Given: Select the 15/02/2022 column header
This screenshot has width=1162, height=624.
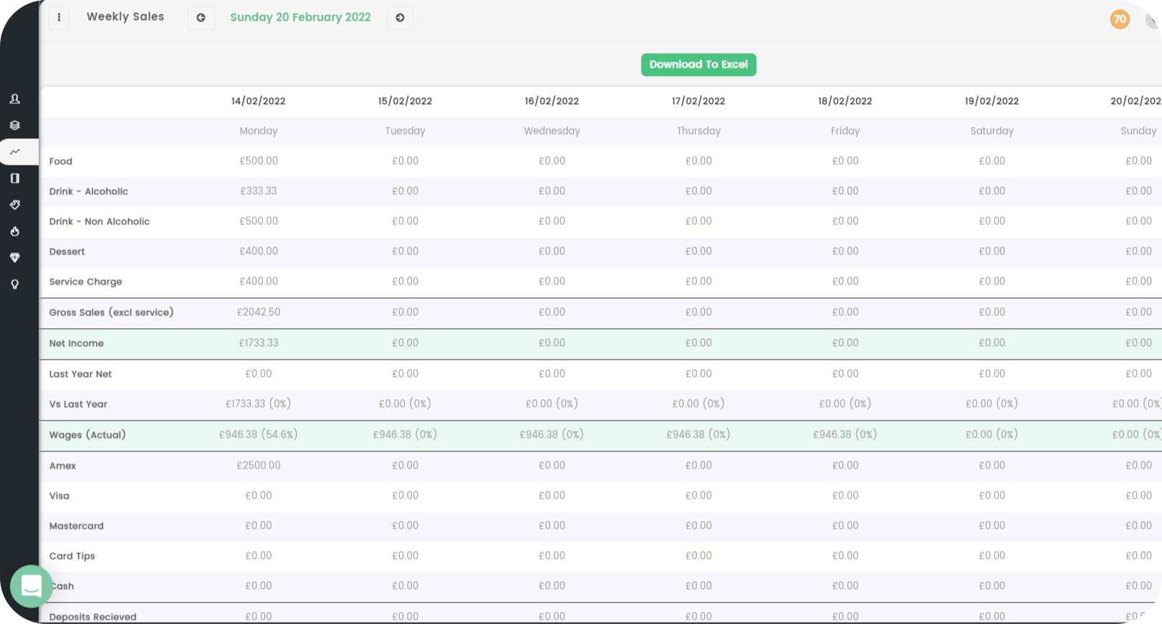Looking at the screenshot, I should click(405, 101).
